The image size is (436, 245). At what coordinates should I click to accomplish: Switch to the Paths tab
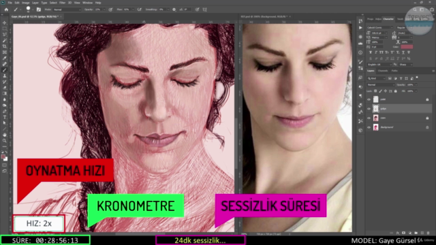point(394,71)
